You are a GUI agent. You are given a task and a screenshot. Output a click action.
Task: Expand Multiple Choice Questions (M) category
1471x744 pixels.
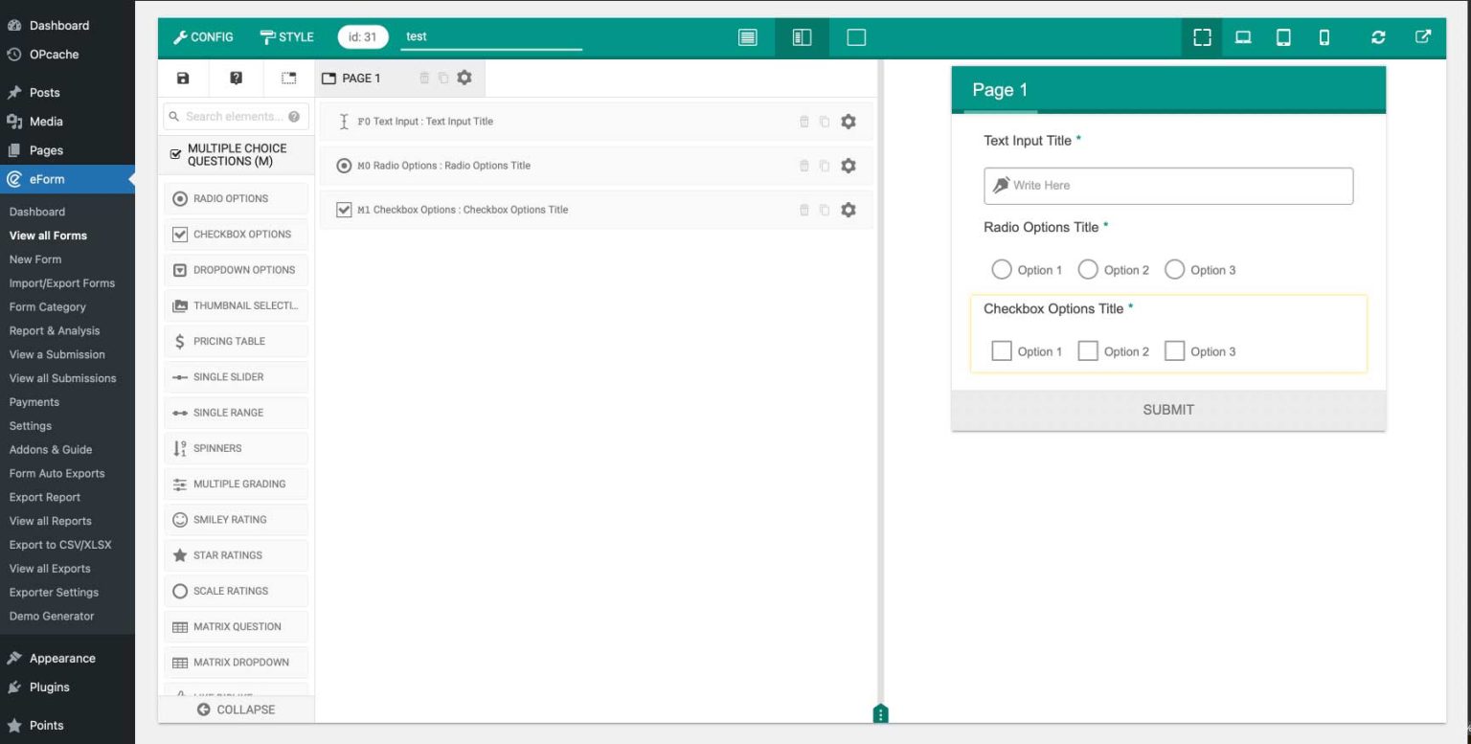(236, 155)
